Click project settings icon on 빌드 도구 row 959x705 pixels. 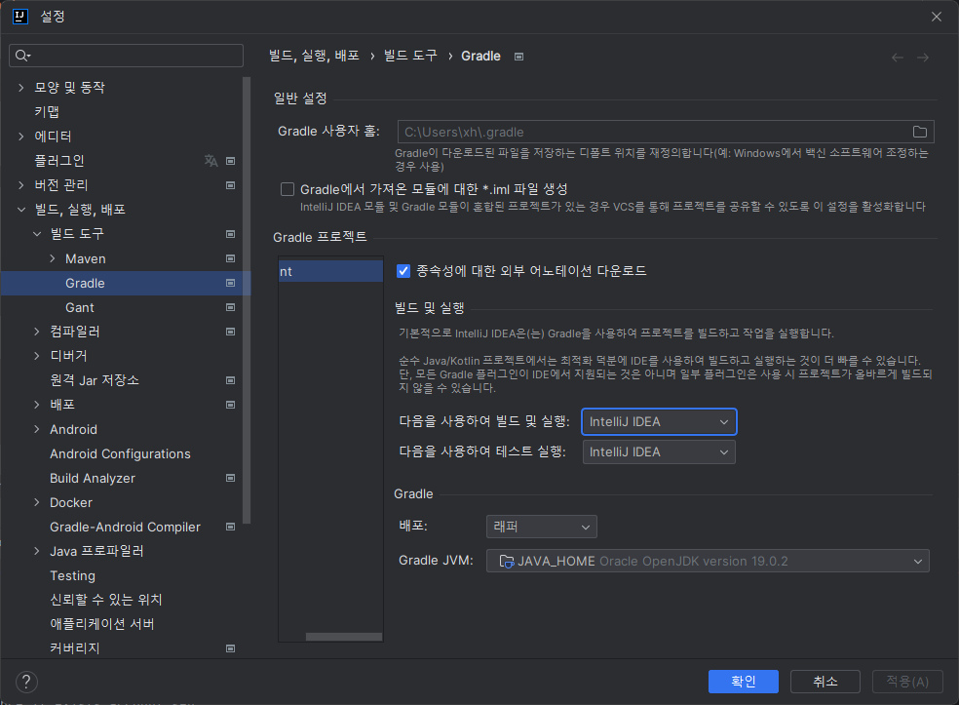[x=231, y=234]
